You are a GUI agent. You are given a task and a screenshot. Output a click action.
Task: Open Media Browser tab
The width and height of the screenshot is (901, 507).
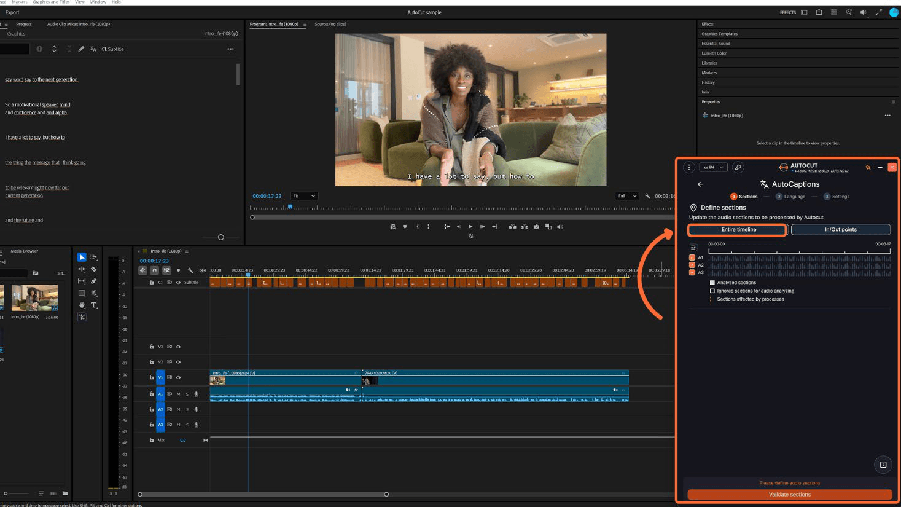24,251
